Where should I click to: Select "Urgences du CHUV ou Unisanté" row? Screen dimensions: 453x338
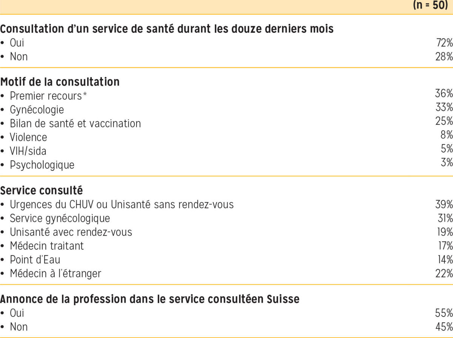click(x=122, y=204)
